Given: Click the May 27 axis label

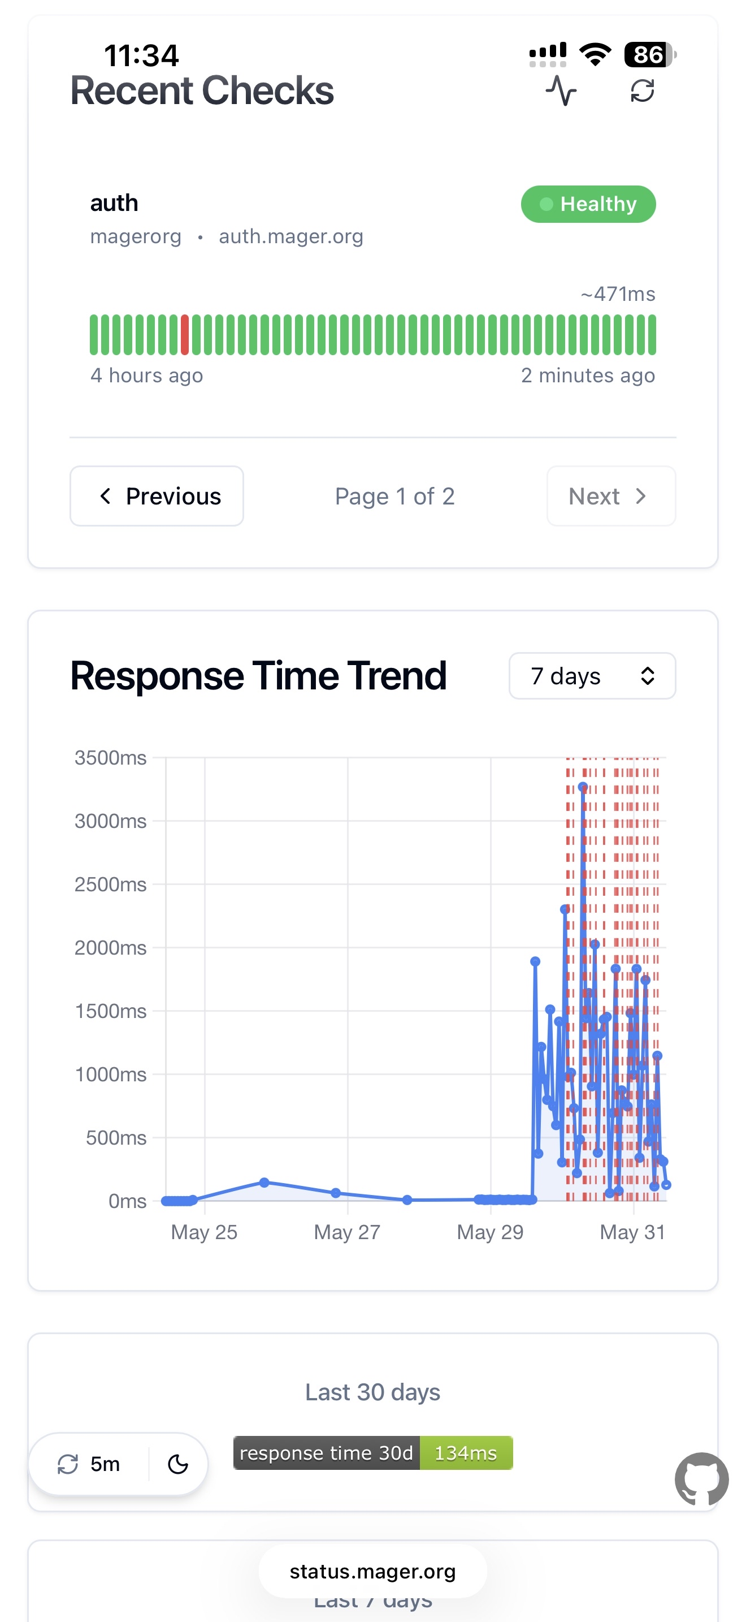Looking at the screenshot, I should click(x=347, y=1232).
